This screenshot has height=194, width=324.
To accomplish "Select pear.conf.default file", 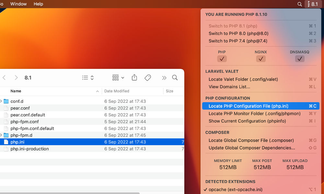I will [x=28, y=115].
